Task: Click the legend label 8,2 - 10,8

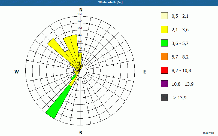Action: pos(181,71)
